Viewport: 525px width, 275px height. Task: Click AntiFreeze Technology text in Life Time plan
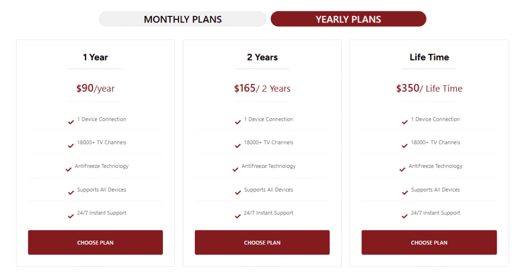[435, 166]
